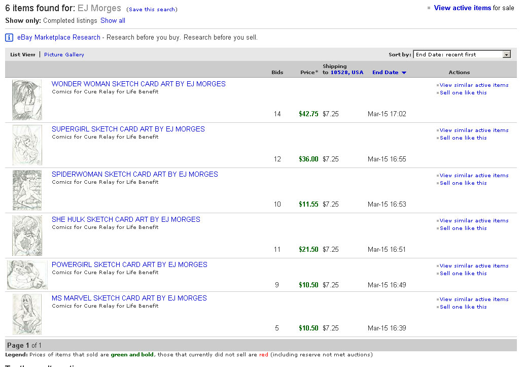Sell one like this for Ms Marvel
Screen dimensions: 524x367
(x=463, y=307)
